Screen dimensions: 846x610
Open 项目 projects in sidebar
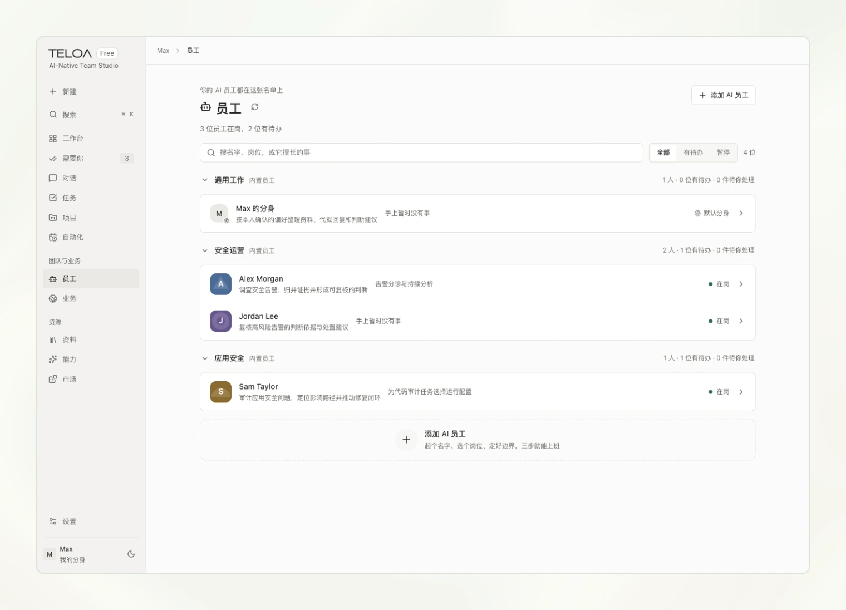click(91, 218)
